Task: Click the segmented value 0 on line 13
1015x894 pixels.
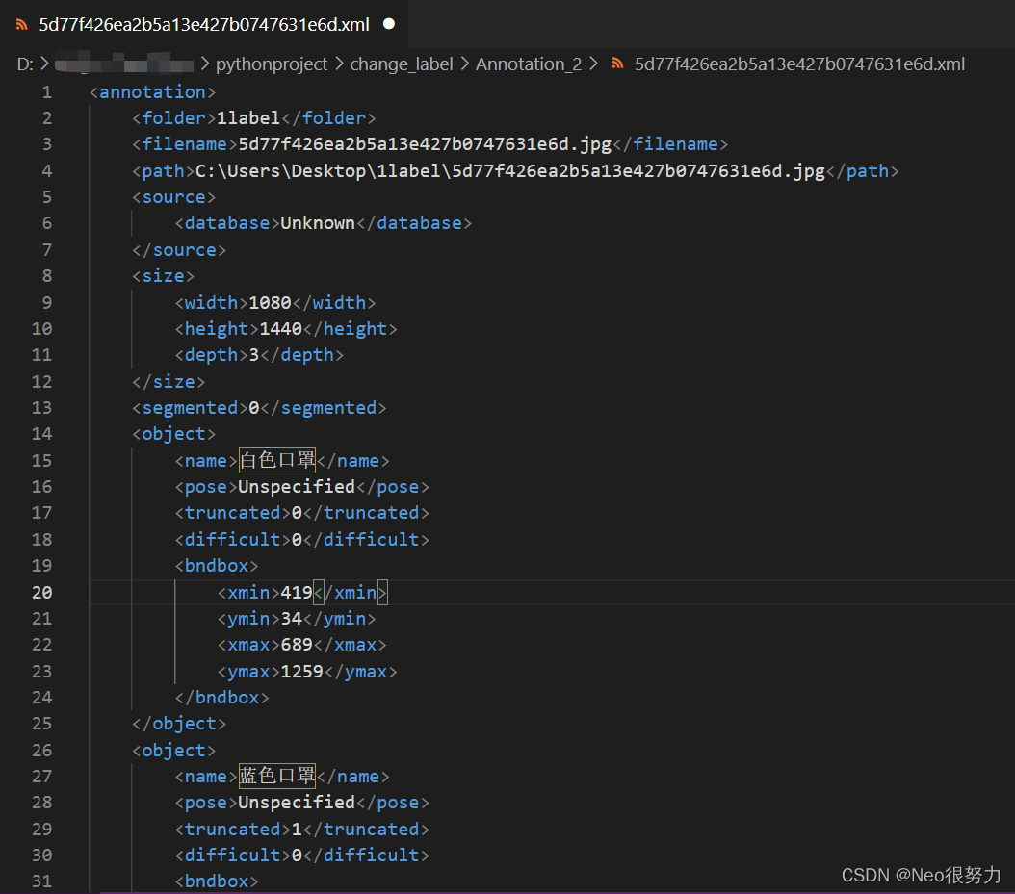Action: 254,407
